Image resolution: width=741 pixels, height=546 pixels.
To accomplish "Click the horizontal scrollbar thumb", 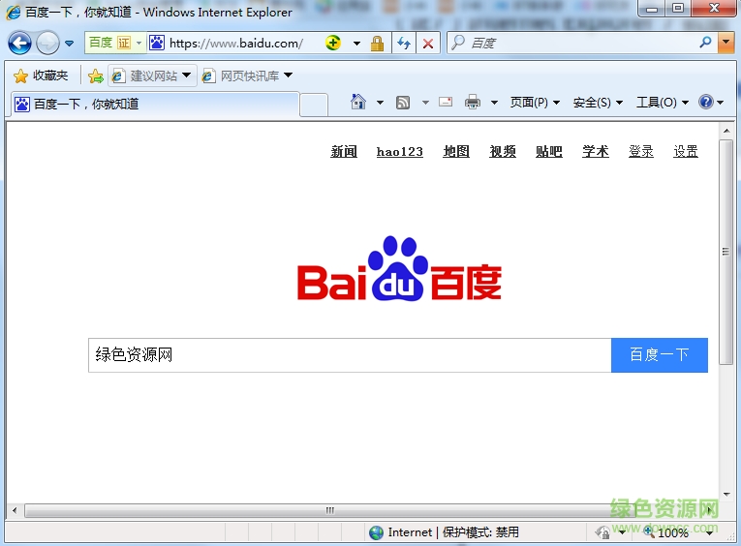I will tap(329, 510).
